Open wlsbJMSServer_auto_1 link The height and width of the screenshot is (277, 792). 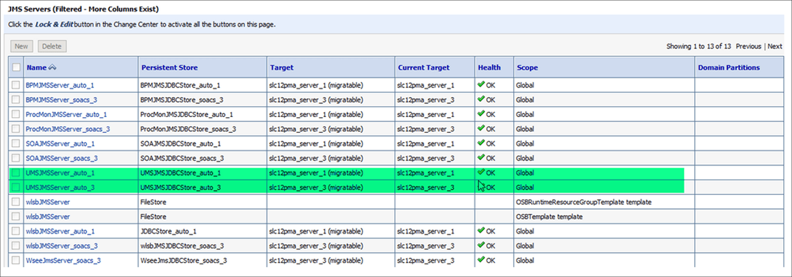coord(60,231)
